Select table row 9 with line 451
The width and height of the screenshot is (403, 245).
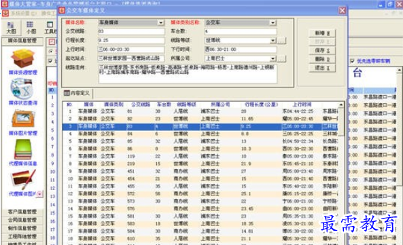coord(200,171)
